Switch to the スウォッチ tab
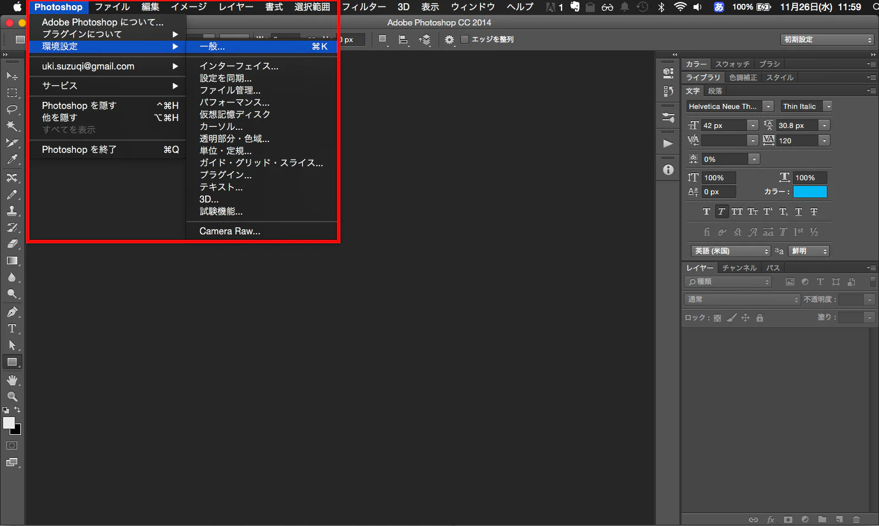This screenshot has height=526, width=879. [732, 64]
